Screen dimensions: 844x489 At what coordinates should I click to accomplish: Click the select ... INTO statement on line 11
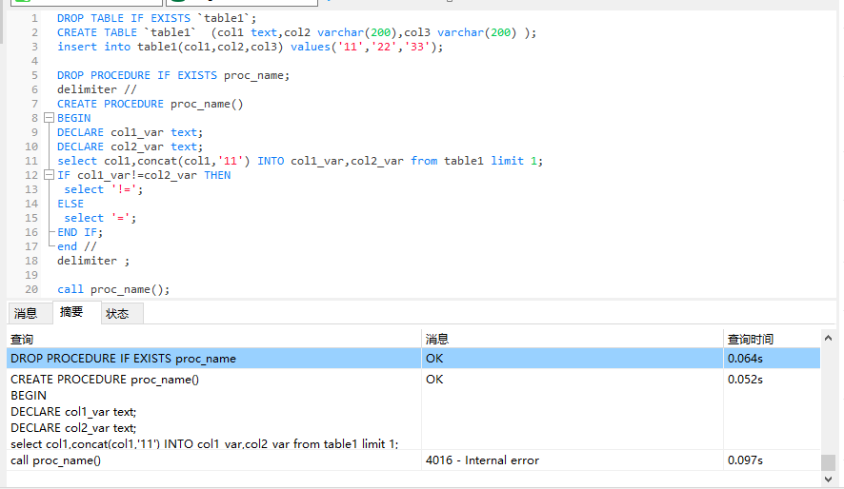click(300, 161)
